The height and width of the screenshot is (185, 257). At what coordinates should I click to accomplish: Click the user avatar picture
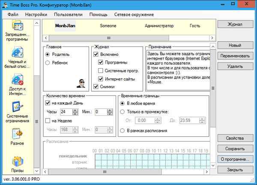pos(81,83)
